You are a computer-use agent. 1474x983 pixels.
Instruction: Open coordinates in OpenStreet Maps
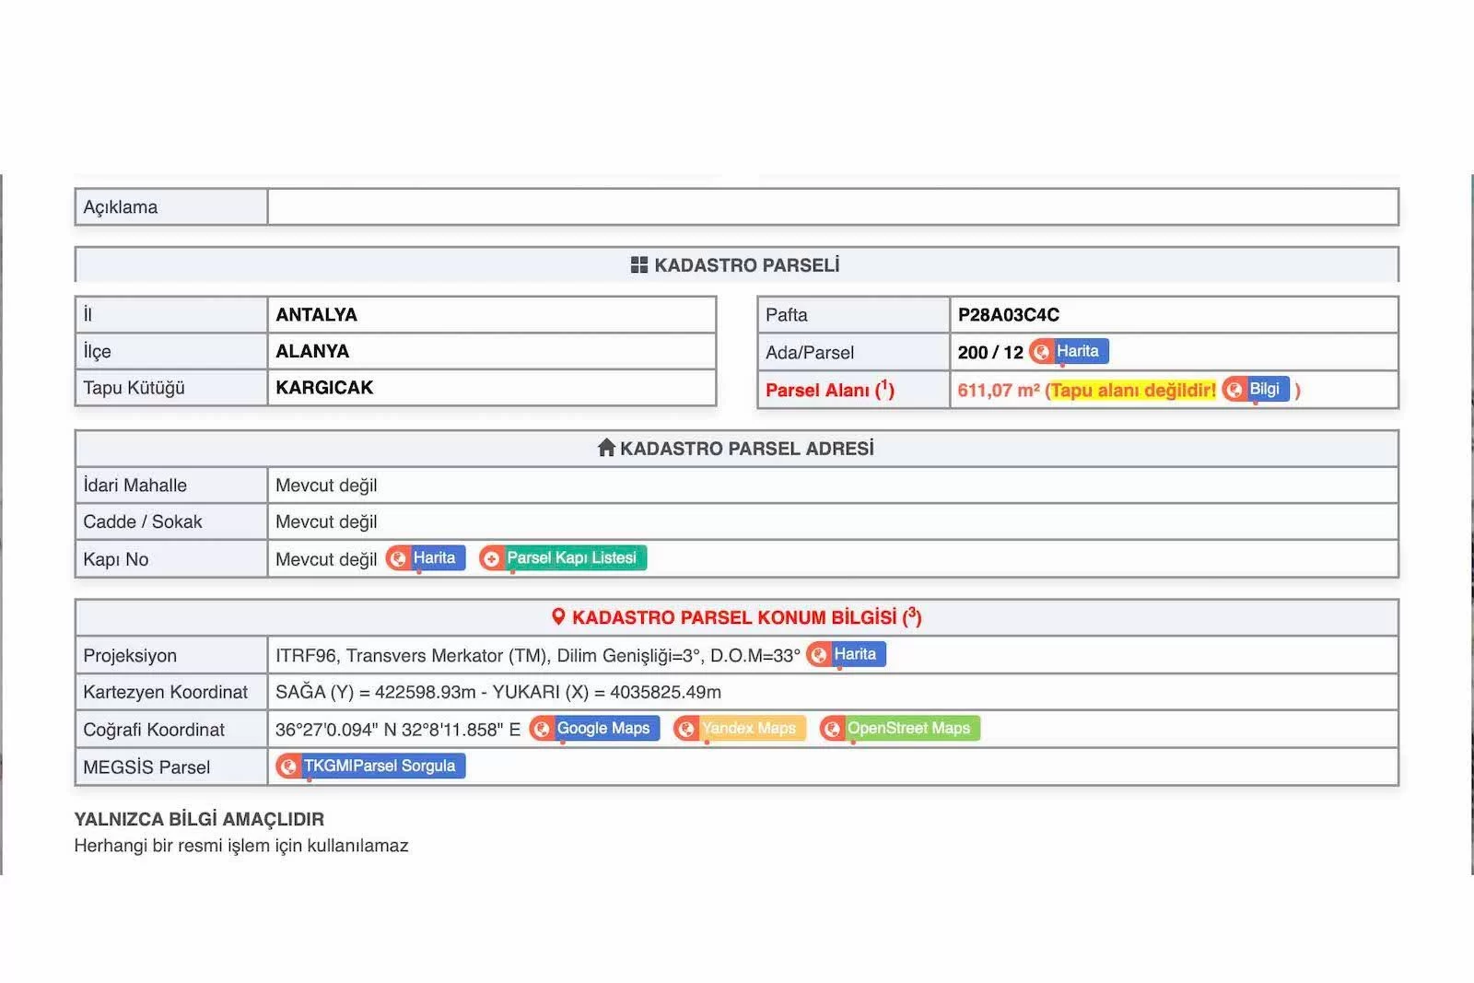click(x=900, y=729)
